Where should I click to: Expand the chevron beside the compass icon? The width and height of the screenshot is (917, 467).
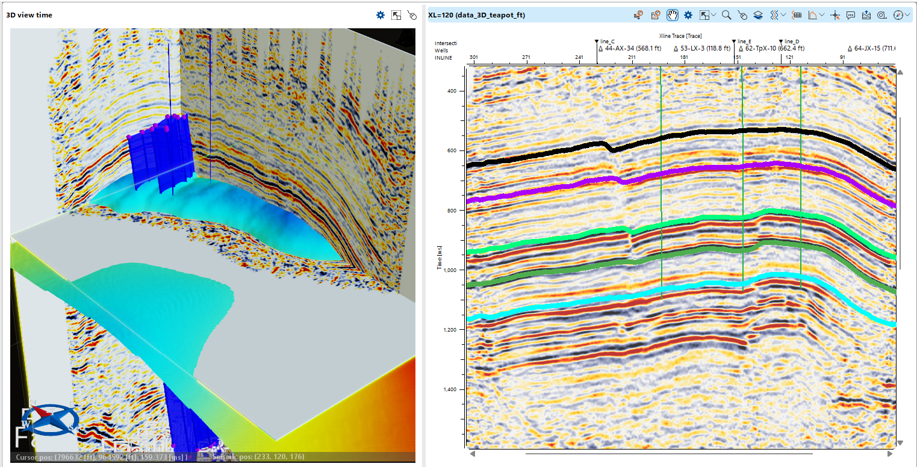coord(907,14)
